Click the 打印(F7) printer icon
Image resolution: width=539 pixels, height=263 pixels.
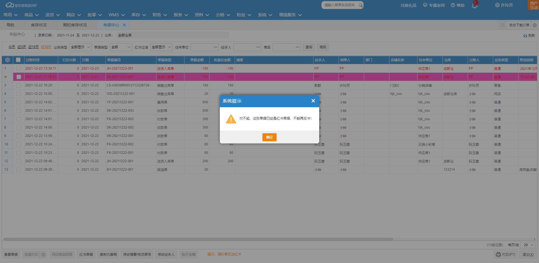(x=498, y=255)
